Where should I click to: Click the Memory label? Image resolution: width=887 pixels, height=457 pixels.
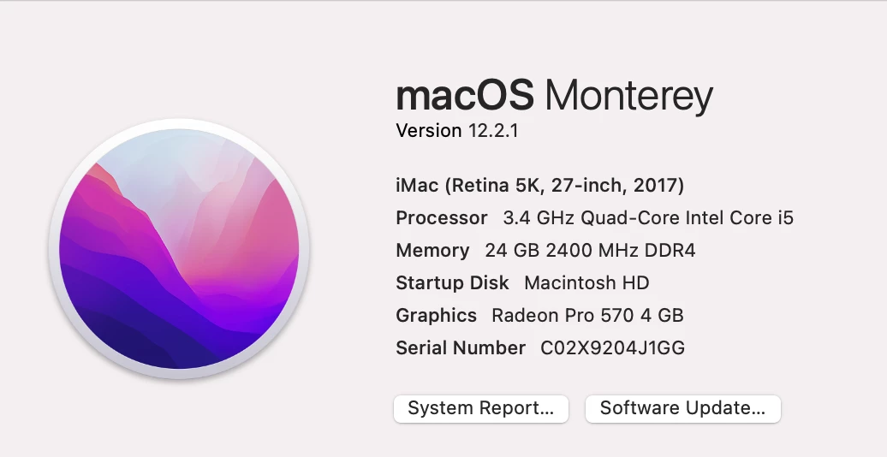pos(432,251)
